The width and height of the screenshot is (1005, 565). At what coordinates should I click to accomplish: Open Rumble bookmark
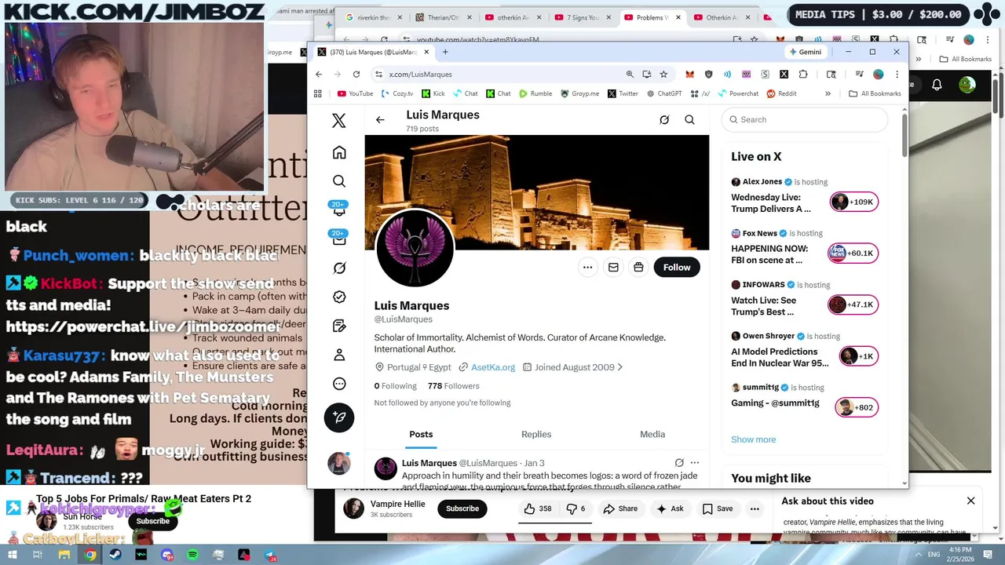(x=535, y=93)
